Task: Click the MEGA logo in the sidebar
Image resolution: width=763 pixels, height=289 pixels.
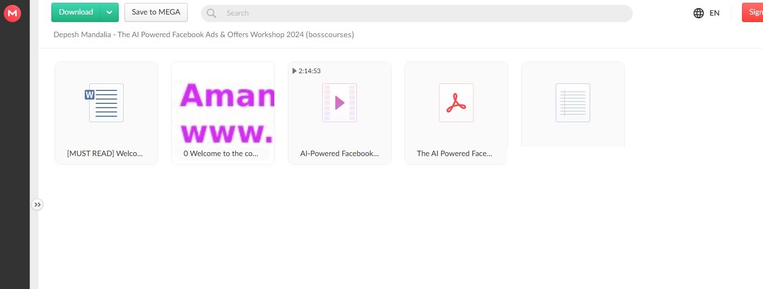Action: (12, 13)
